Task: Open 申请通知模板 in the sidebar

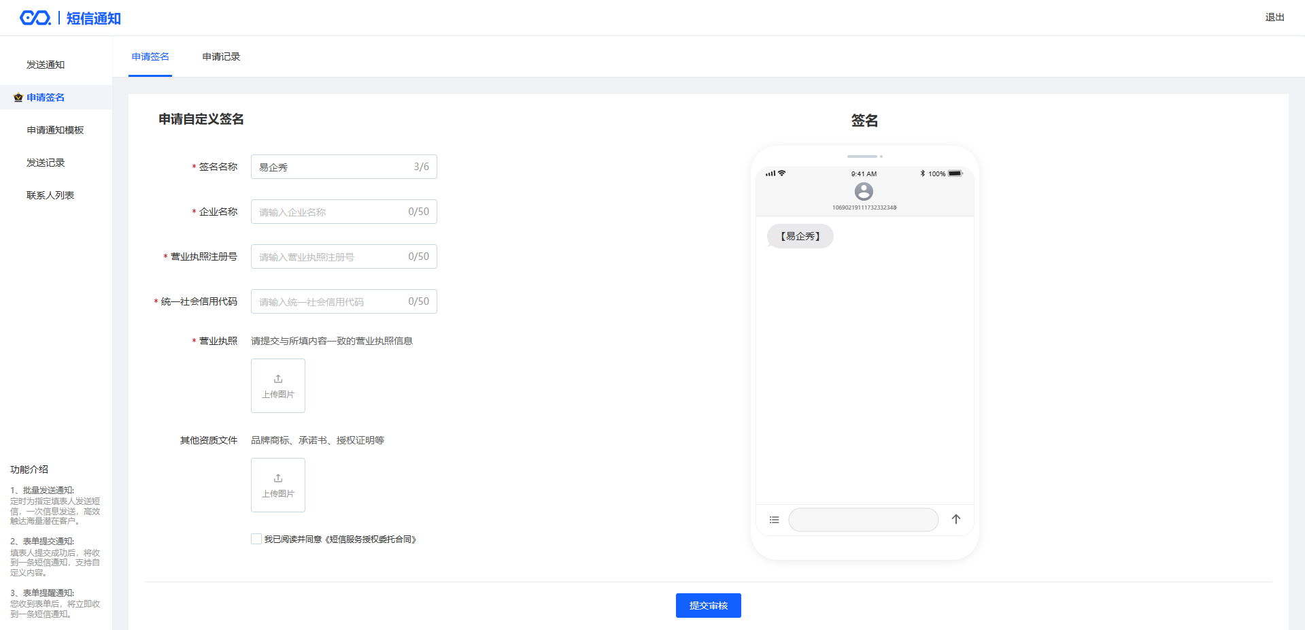Action: pyautogui.click(x=55, y=130)
